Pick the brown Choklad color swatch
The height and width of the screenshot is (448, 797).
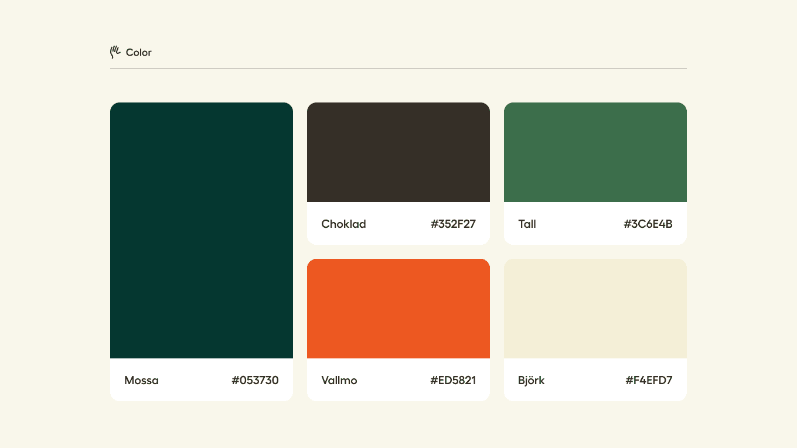398,152
